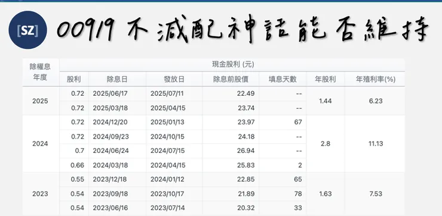
Task: Select the 2023 year cell
Action: click(x=40, y=194)
